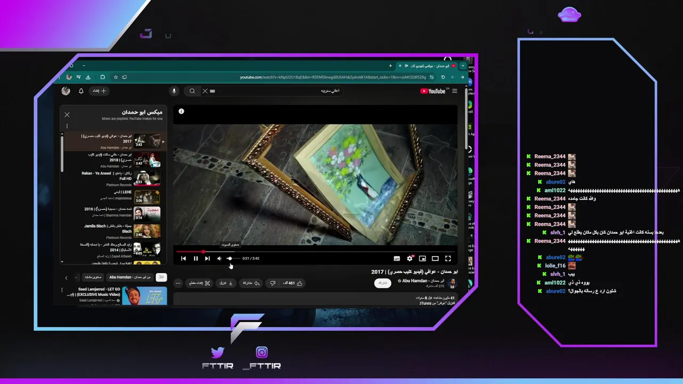Open browser extensions puzzle icon
This screenshot has width=683, height=384.
tap(102, 77)
